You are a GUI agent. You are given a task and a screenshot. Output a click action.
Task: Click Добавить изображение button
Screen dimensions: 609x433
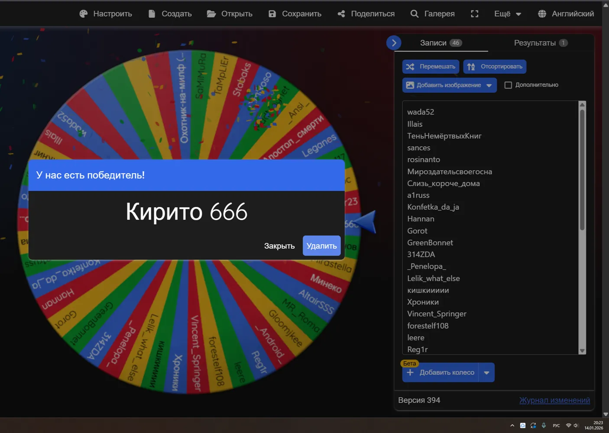[x=444, y=85]
